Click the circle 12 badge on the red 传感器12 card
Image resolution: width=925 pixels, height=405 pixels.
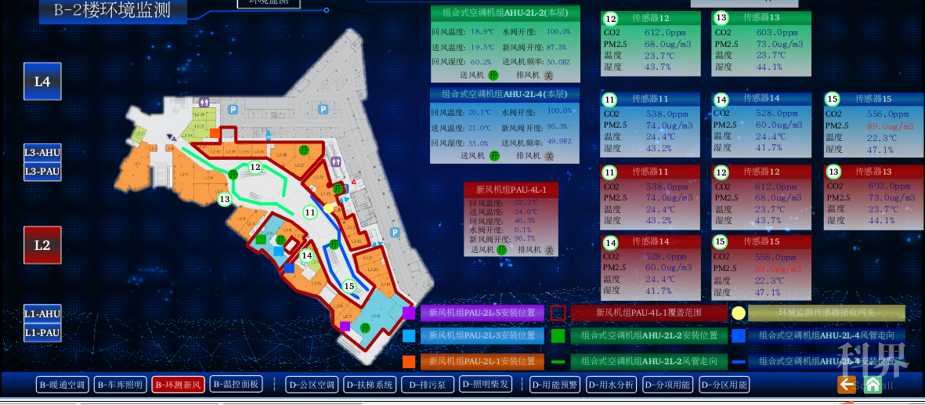(721, 172)
